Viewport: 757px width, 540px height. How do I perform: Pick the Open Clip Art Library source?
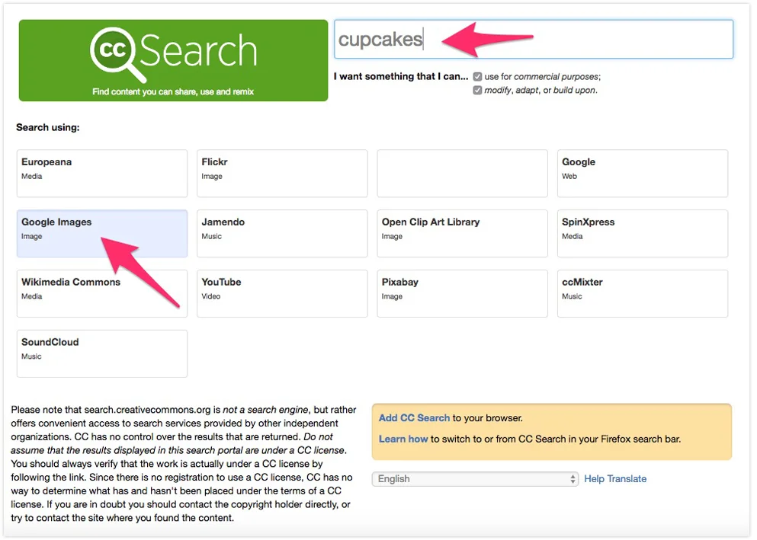click(x=462, y=233)
